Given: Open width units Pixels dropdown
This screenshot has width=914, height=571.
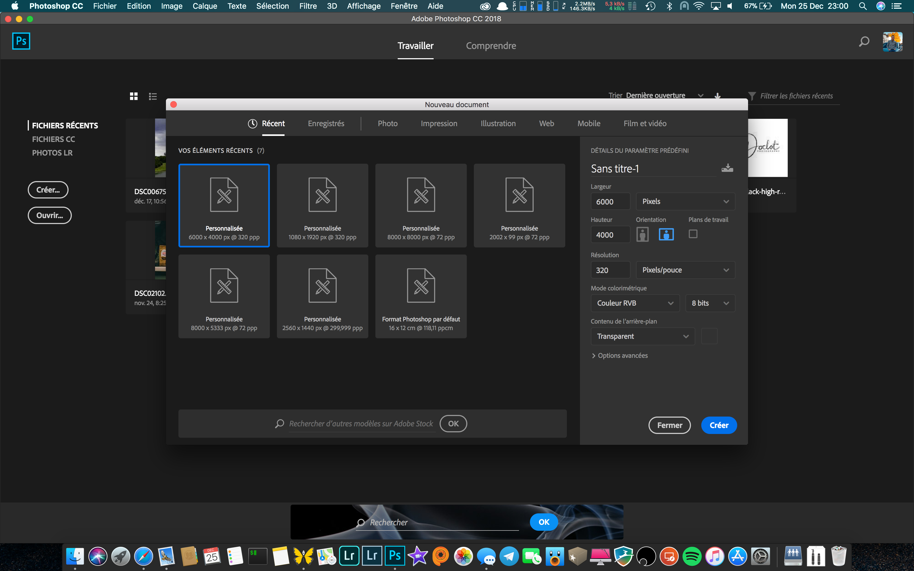Looking at the screenshot, I should point(685,201).
